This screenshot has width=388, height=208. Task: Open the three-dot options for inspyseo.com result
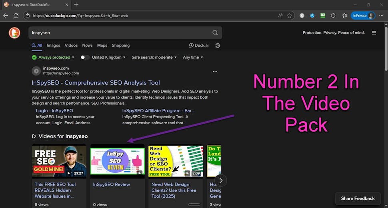215,71
